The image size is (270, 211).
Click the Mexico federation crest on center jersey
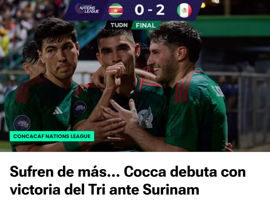tap(145, 118)
